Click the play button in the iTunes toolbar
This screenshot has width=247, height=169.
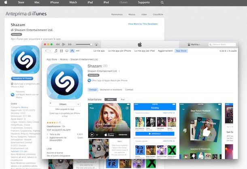[x=64, y=44]
